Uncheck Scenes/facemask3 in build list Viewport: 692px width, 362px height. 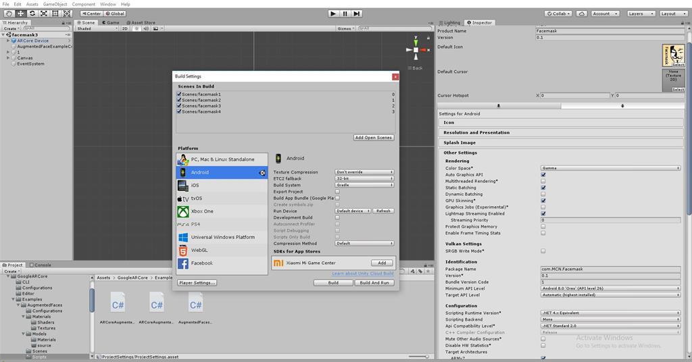pos(179,106)
